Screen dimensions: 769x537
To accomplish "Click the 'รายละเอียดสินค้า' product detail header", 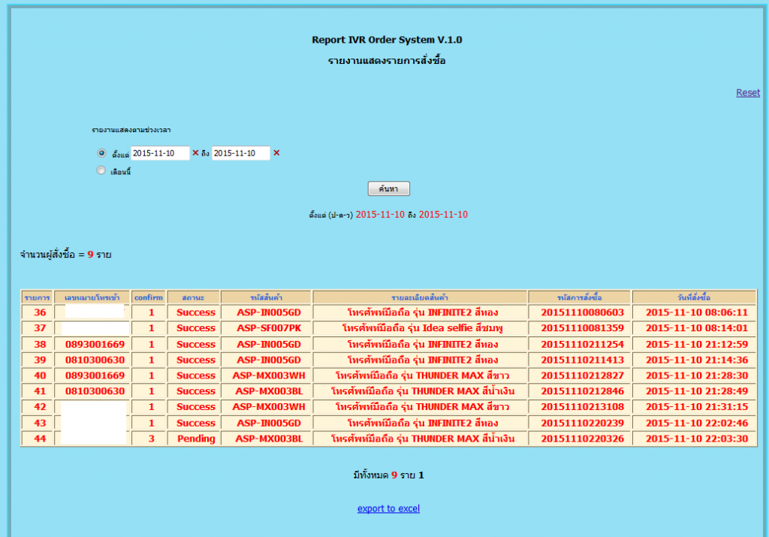I will [x=420, y=297].
